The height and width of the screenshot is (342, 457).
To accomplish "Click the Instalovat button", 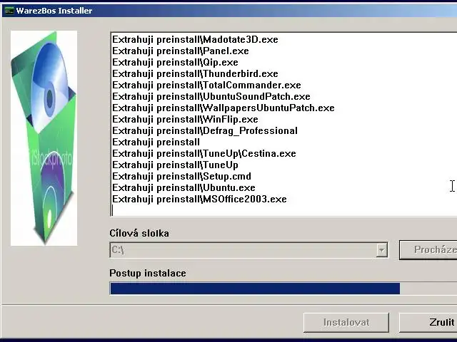I will pyautogui.click(x=346, y=323).
